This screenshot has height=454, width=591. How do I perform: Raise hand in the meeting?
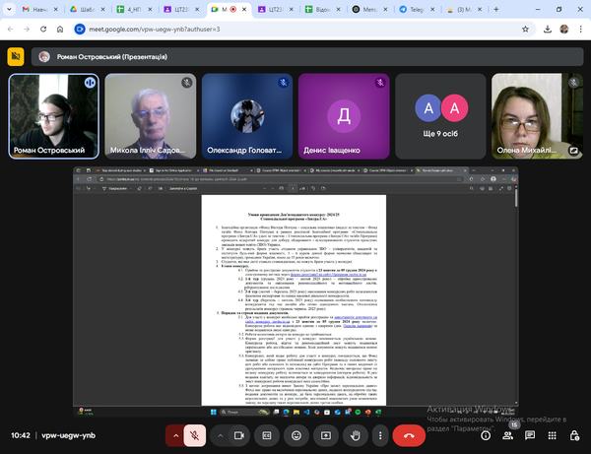[x=354, y=434]
